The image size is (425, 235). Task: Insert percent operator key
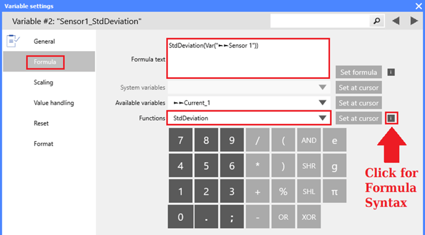point(284,191)
